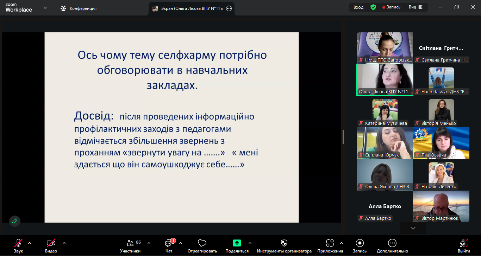Open the Участники participants panel

[130, 243]
